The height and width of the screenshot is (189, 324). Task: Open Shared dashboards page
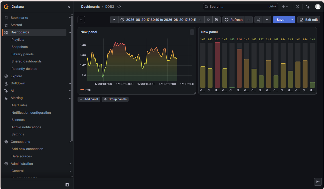26,61
